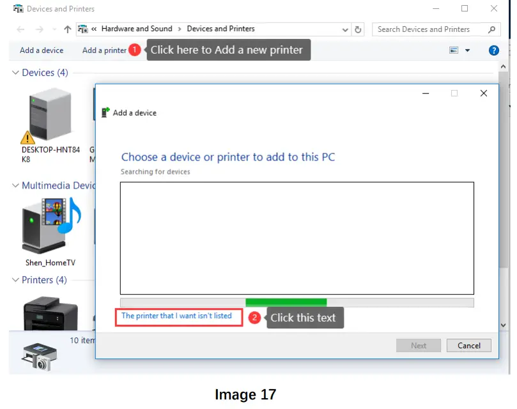The height and width of the screenshot is (409, 517).
Task: Click the green searching progress bar
Action: (x=286, y=302)
